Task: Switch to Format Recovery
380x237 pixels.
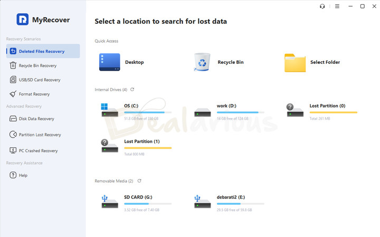Action: (x=34, y=94)
